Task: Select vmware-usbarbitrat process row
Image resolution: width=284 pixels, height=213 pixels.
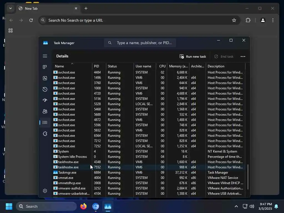Action: click(x=149, y=193)
